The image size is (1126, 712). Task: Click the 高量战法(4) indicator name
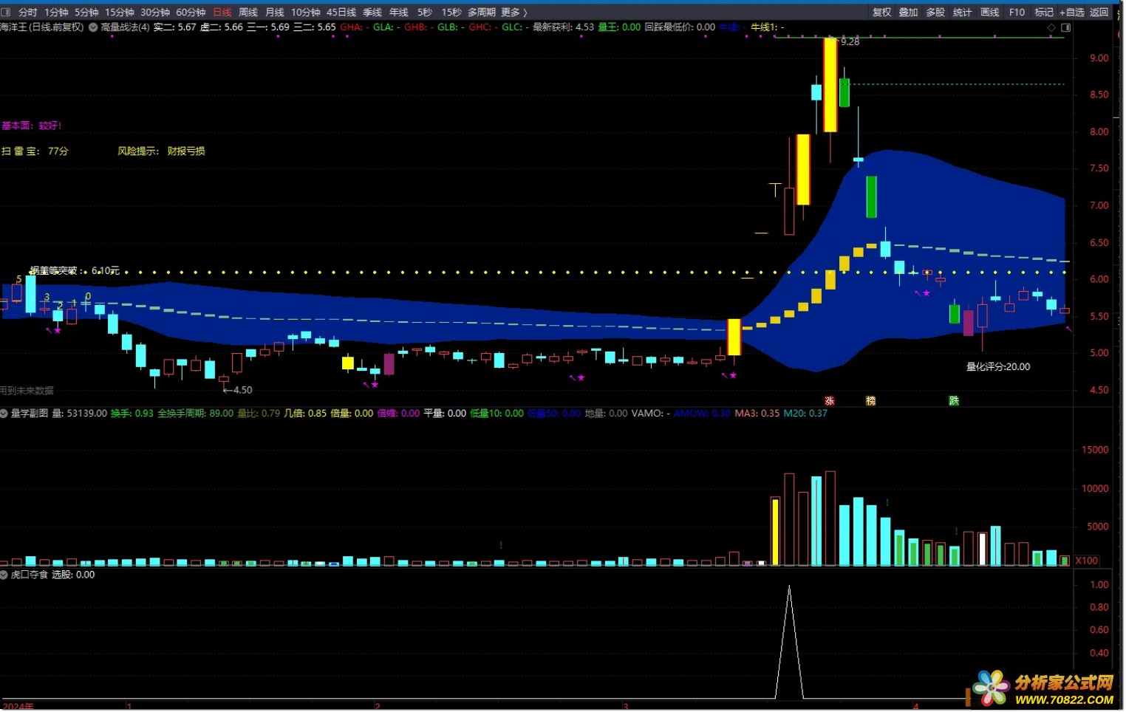coord(125,27)
